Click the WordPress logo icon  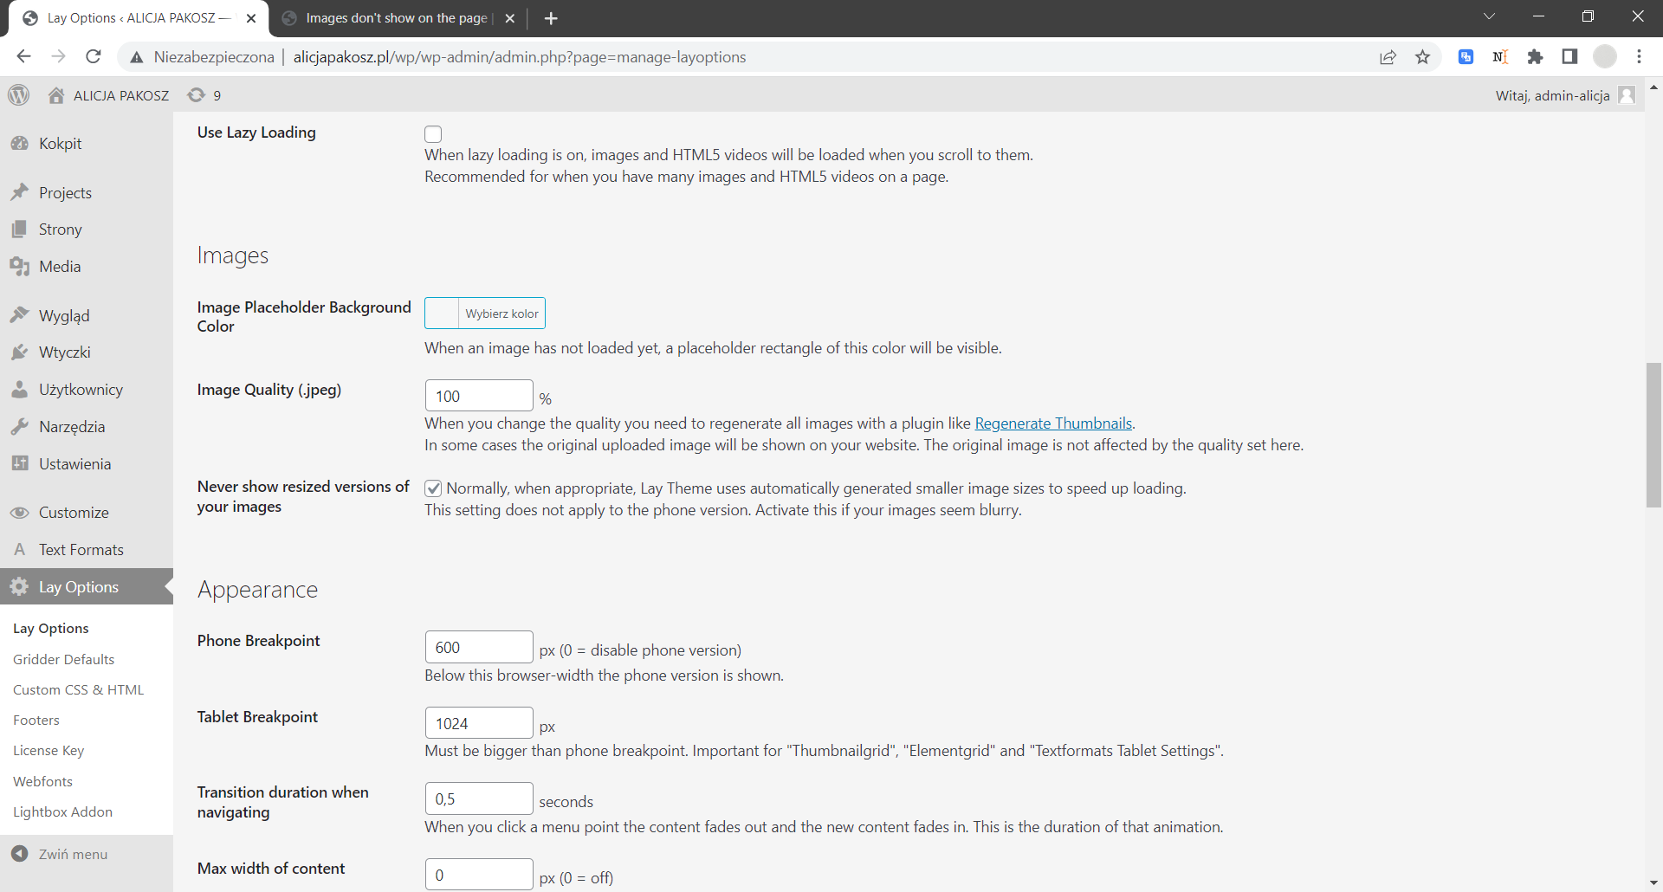[19, 95]
